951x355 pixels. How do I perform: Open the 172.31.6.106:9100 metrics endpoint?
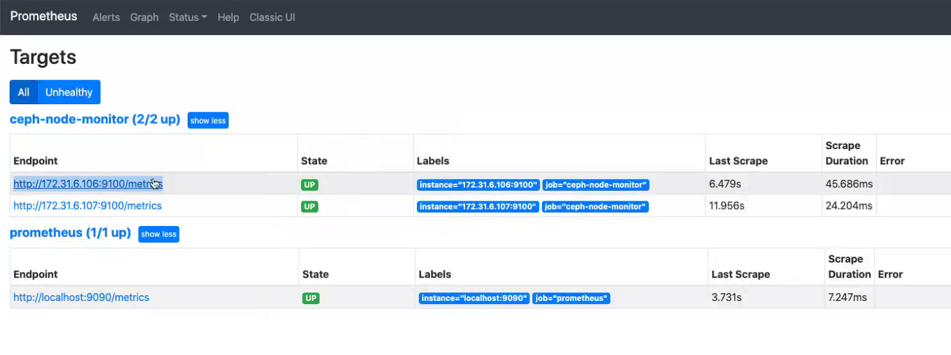[88, 184]
